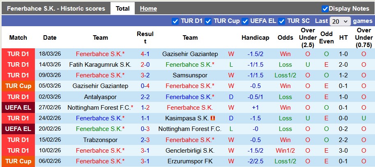The width and height of the screenshot is (375, 167).
Task: Click the 0-4 score against Gazisehir Gaziantep
Action: pos(145,86)
